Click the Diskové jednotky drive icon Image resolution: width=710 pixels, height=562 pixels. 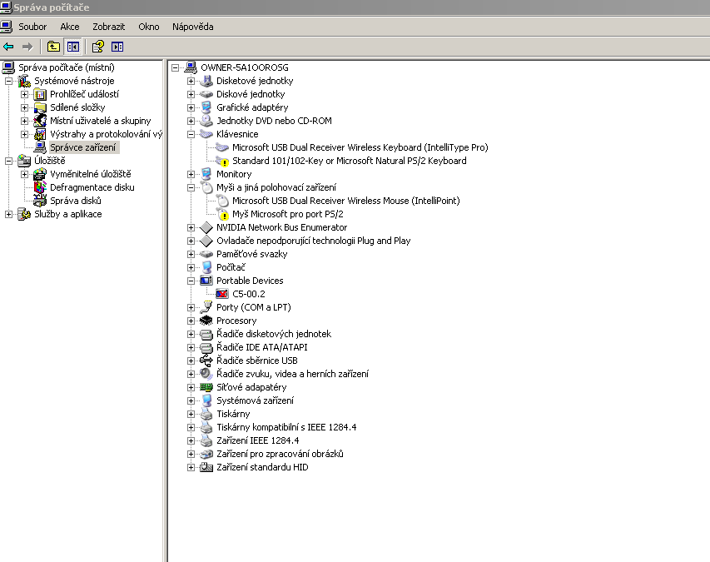[206, 94]
